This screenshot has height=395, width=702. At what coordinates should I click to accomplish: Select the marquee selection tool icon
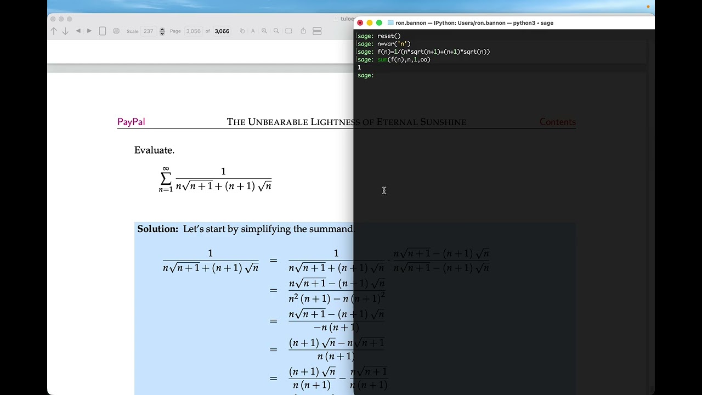tap(288, 31)
